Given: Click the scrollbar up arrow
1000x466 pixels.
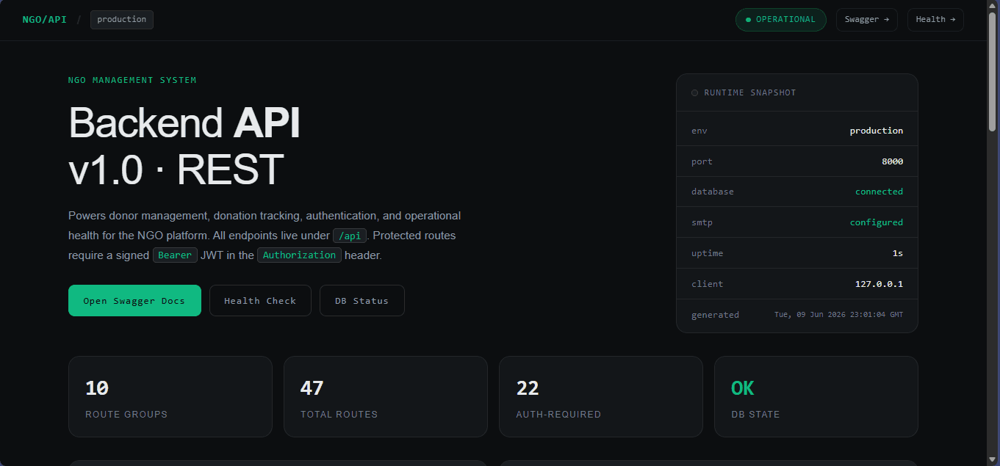Looking at the screenshot, I should pos(993,6).
